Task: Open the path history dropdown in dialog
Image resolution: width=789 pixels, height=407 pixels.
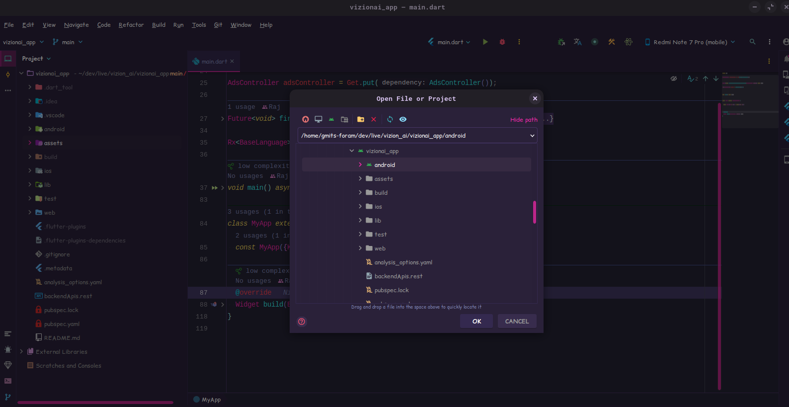Action: (x=532, y=136)
